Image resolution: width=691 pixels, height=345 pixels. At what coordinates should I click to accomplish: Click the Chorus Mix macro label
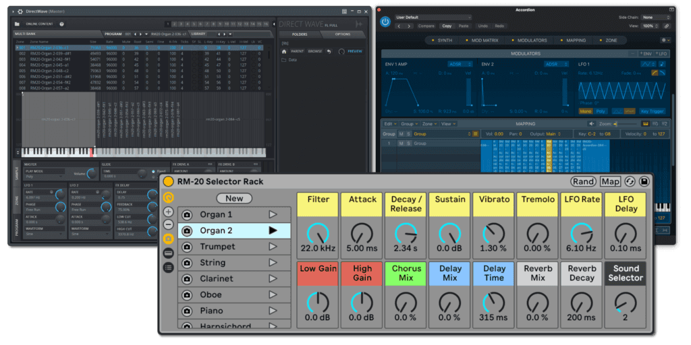coord(406,274)
